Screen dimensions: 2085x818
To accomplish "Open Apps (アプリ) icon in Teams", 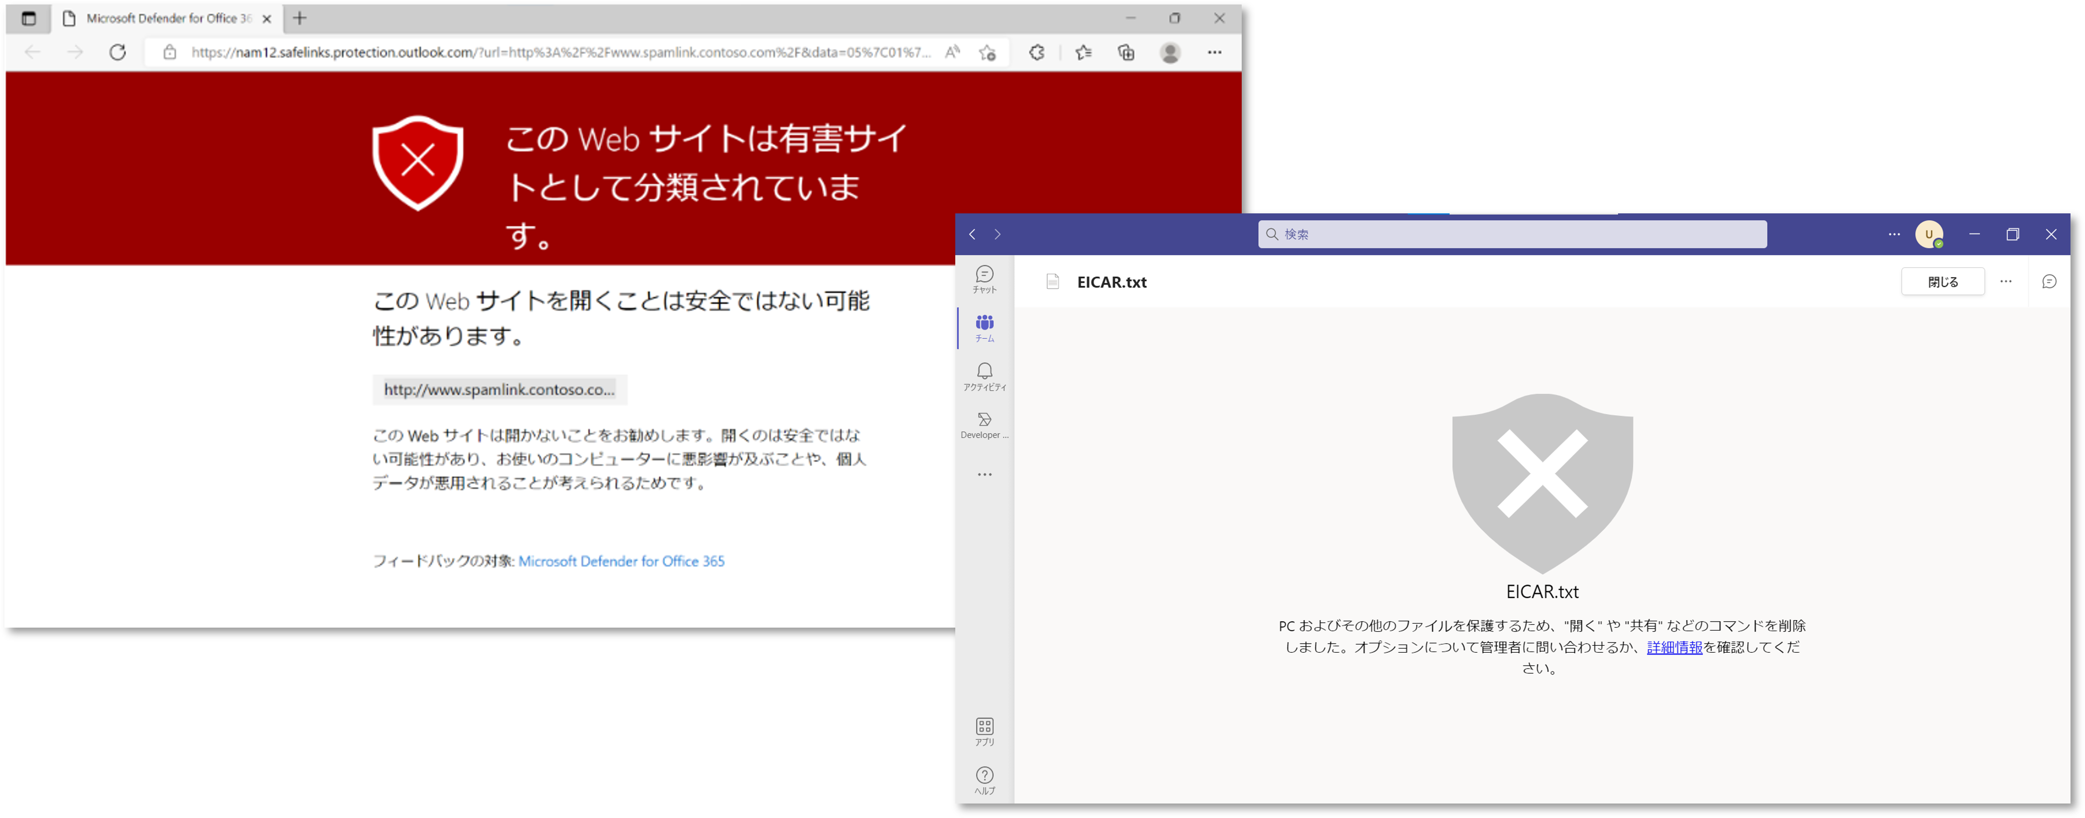I will 984,731.
